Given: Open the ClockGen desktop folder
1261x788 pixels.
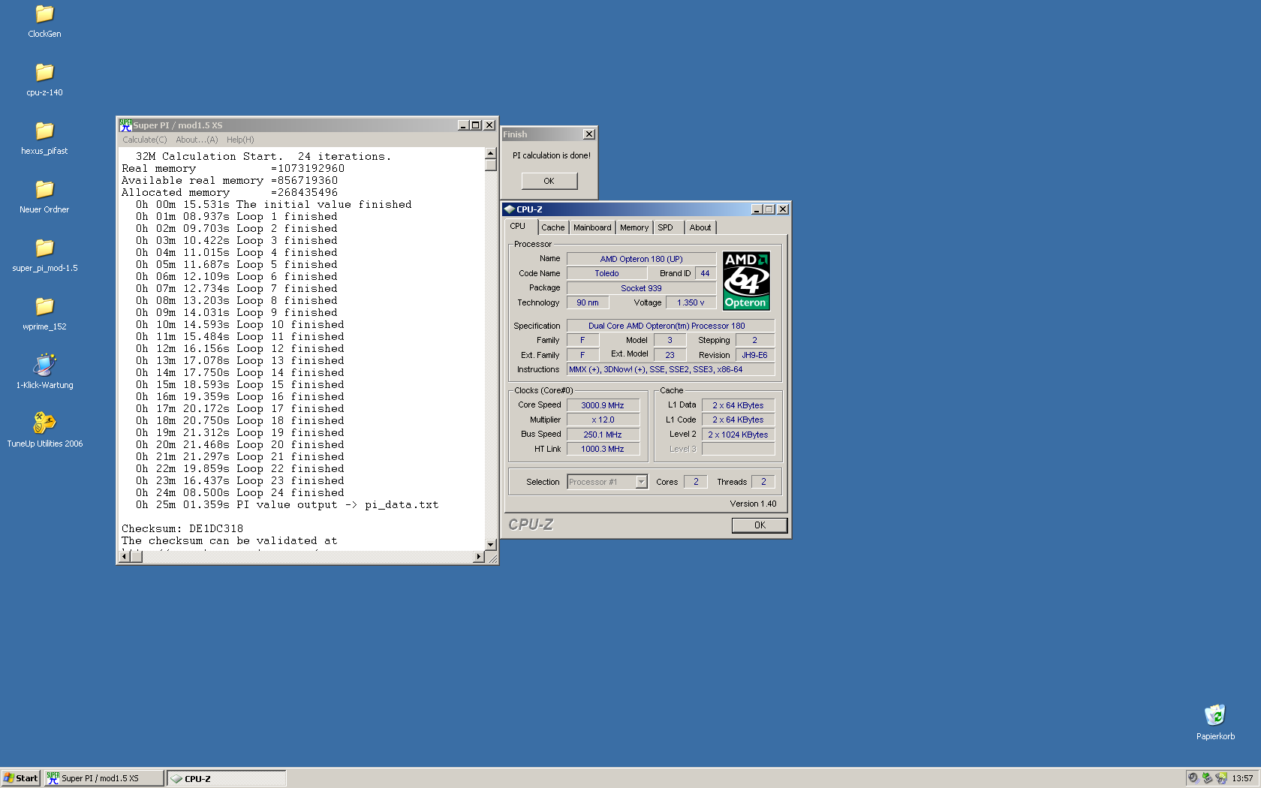Looking at the screenshot, I should 44,21.
